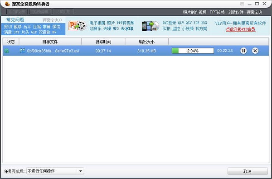Viewport: 272px width, 179px height.
Task: Open the title bar menu icon
Action: [242, 4]
